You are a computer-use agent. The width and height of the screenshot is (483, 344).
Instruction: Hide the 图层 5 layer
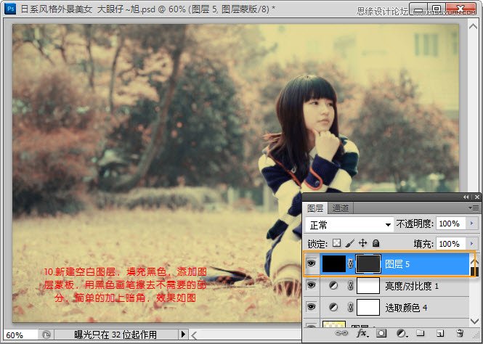[x=312, y=263]
